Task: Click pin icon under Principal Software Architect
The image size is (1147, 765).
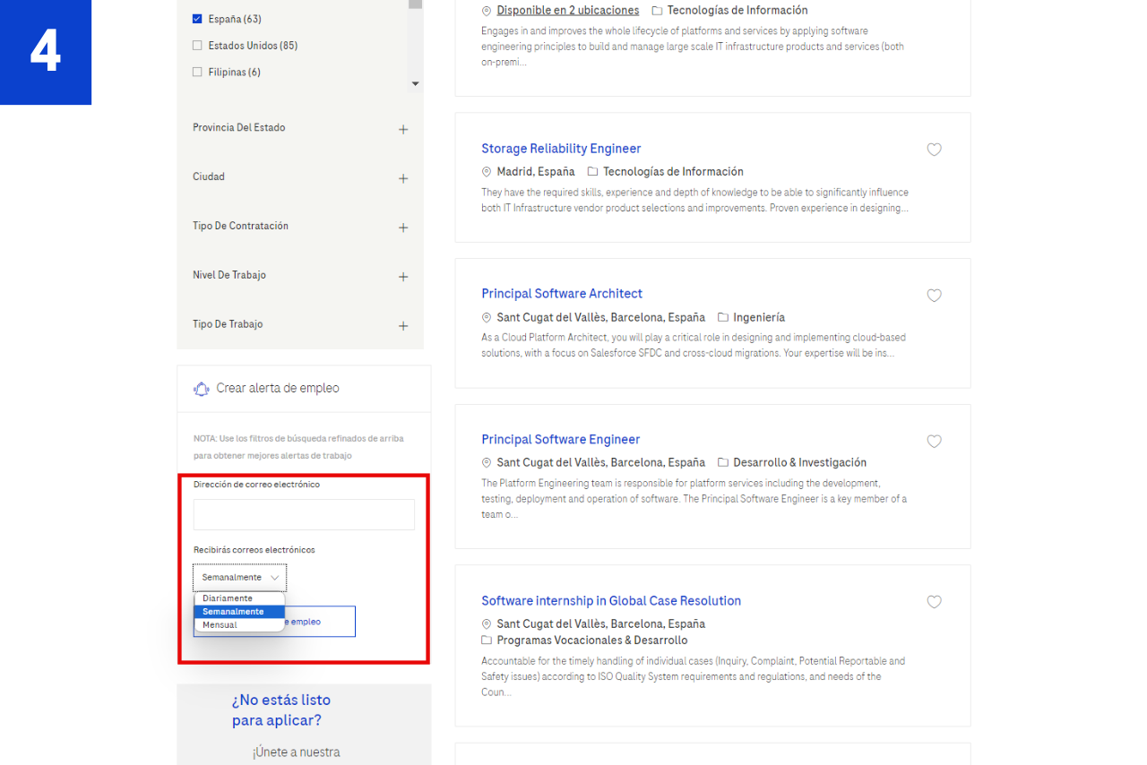Action: (487, 318)
